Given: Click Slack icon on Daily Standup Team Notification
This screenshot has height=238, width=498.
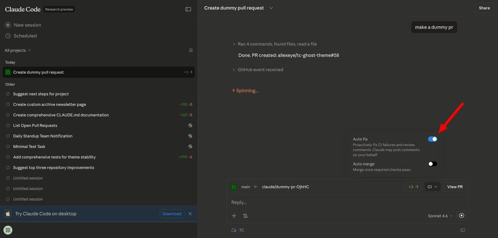Looking at the screenshot, I should coord(190,136).
